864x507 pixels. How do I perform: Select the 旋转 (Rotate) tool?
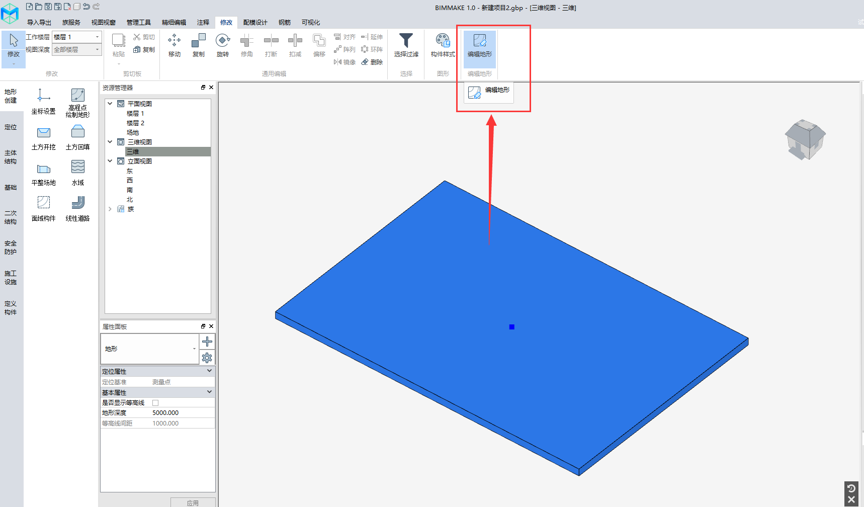[223, 45]
